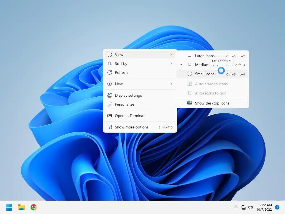
Task: Click the Small icons grid icon
Action: pos(189,74)
